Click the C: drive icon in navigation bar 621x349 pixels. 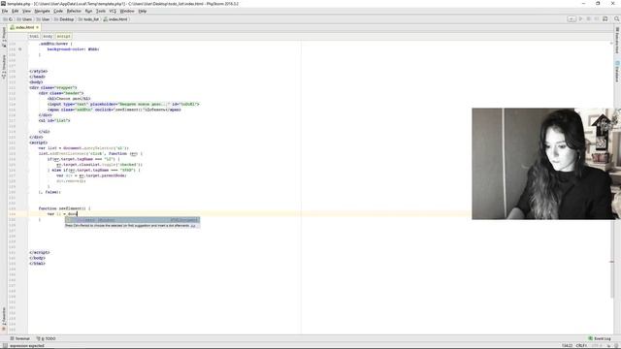pos(8,19)
